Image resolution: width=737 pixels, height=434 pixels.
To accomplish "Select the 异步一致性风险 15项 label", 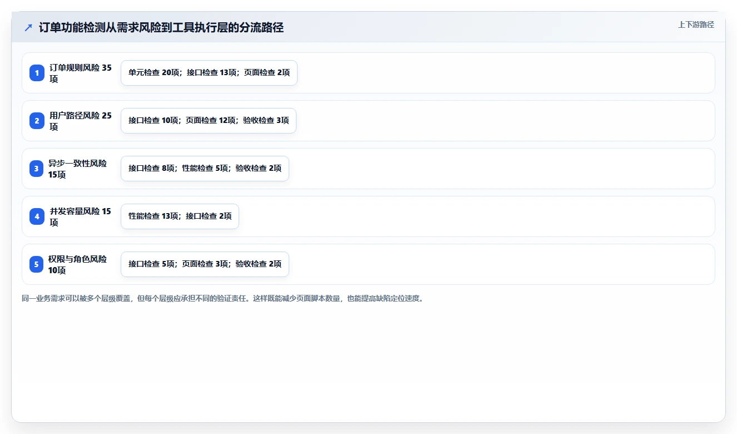I will [x=78, y=169].
